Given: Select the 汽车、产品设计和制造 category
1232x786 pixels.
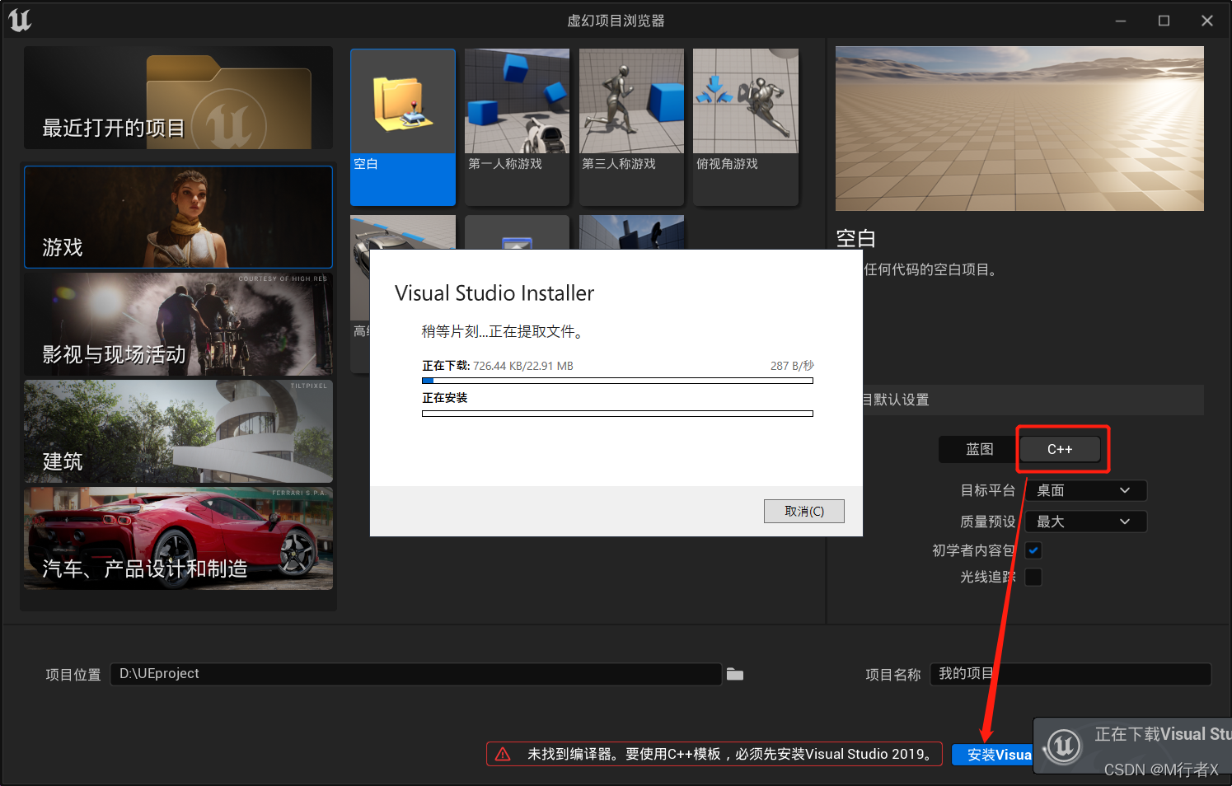Looking at the screenshot, I should coord(178,538).
